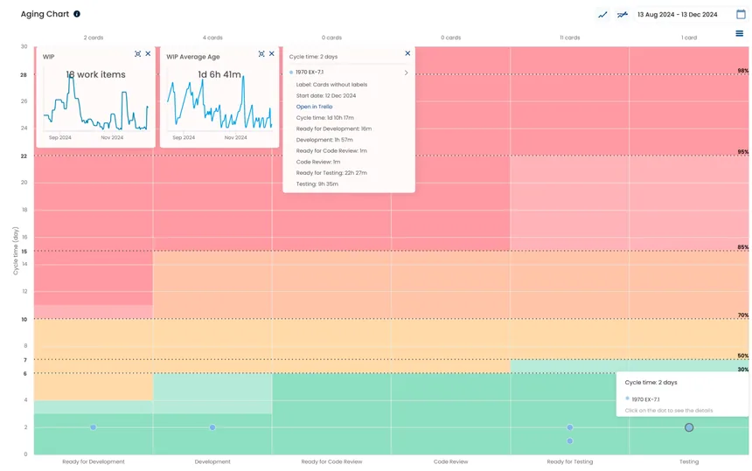Click the WIP Average Age line chart
Image resolution: width=752 pixels, height=471 pixels.
[219, 103]
